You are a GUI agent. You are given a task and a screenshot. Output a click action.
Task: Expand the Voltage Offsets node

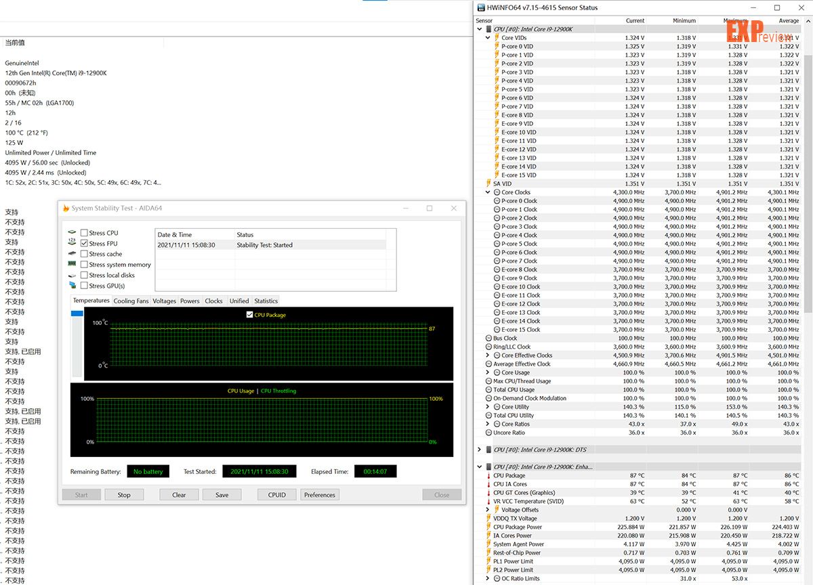(x=488, y=510)
